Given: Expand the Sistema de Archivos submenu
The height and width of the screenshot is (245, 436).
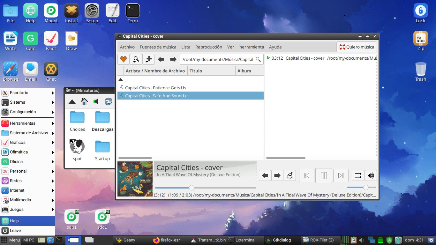Looking at the screenshot, I should [28, 133].
